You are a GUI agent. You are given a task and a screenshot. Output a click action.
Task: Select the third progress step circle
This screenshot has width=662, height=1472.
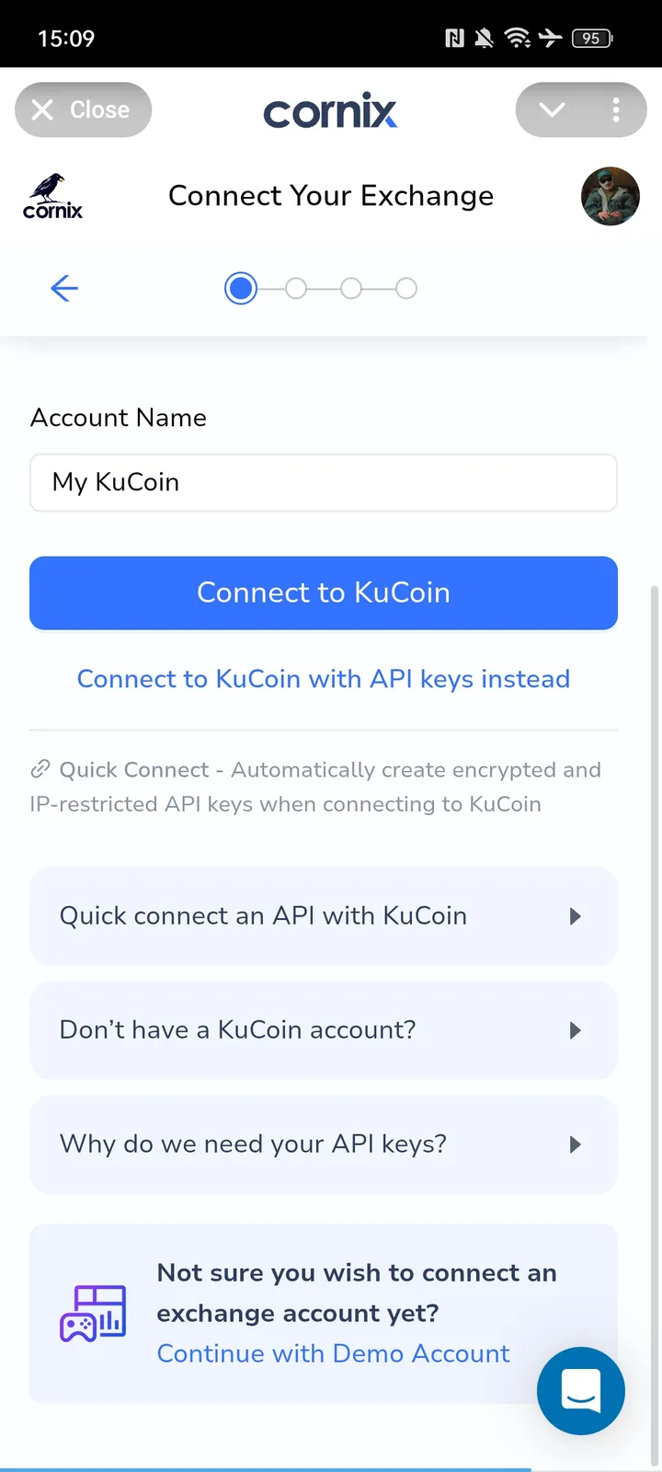351,289
